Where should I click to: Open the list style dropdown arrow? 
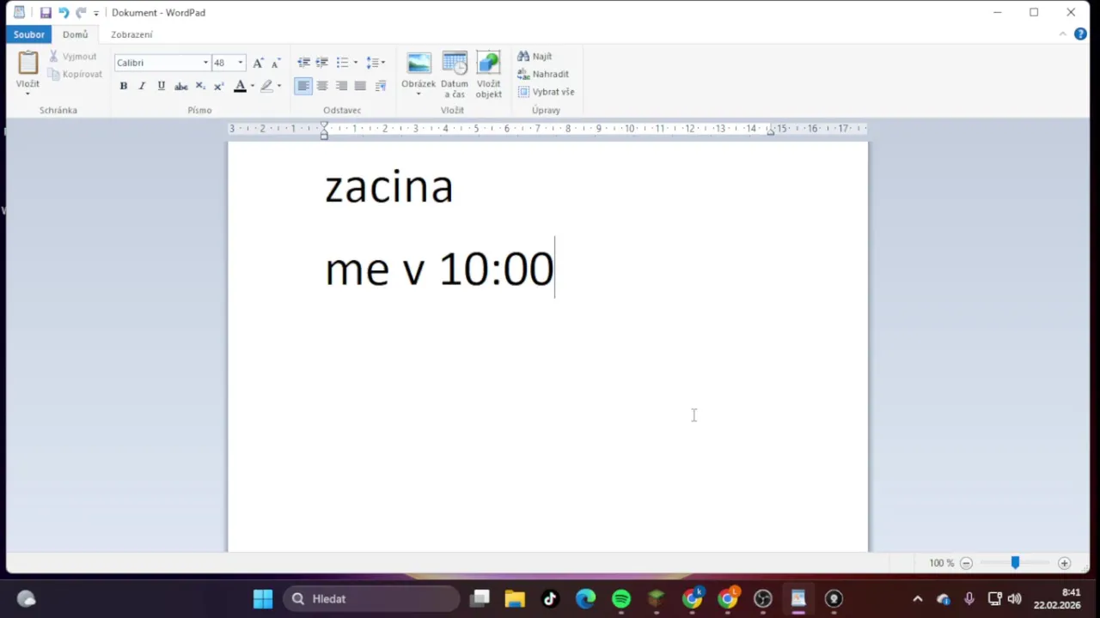click(355, 63)
